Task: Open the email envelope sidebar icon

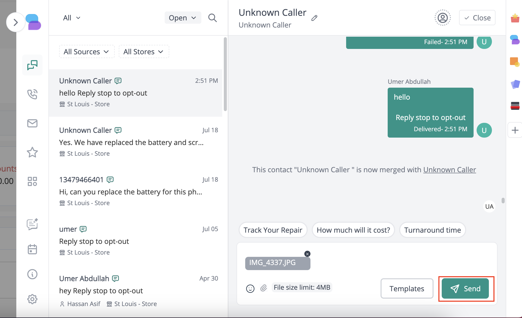Action: (x=32, y=123)
